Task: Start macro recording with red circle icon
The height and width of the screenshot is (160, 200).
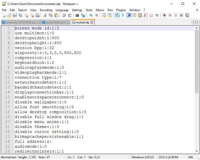Action: pos(164,15)
